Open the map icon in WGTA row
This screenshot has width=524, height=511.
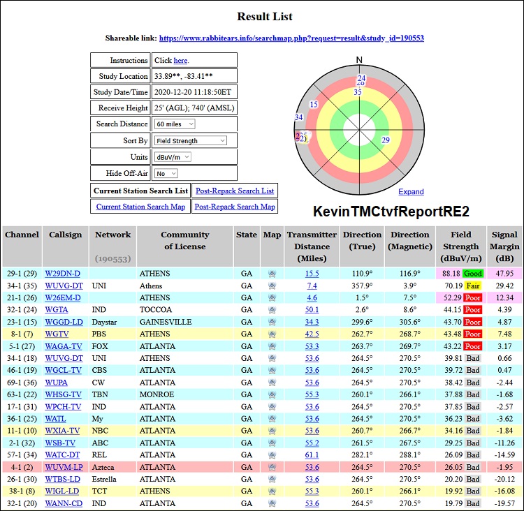click(272, 310)
